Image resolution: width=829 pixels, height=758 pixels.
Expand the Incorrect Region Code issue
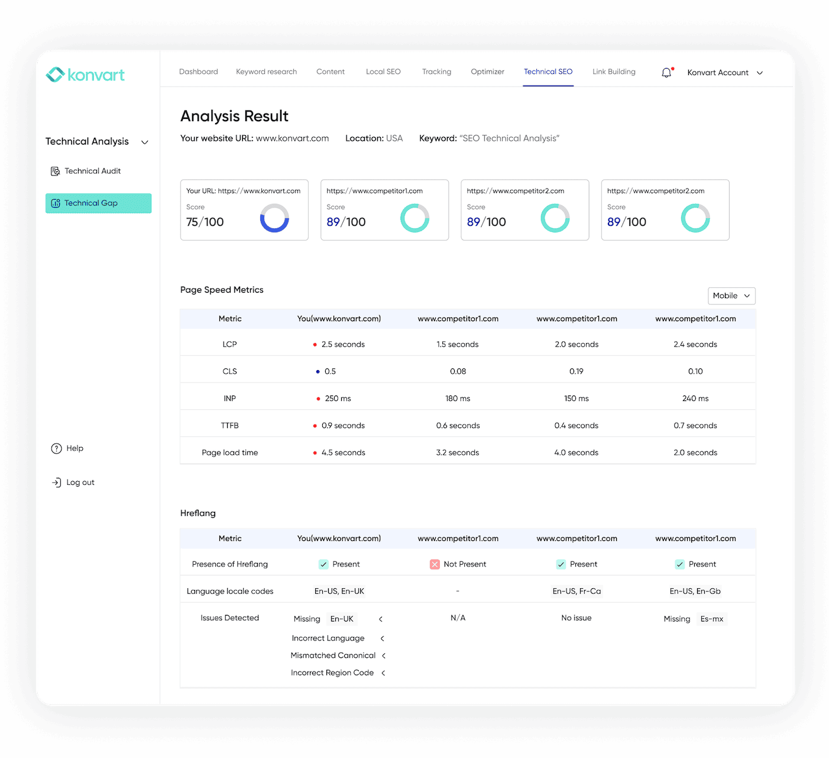pyautogui.click(x=383, y=673)
